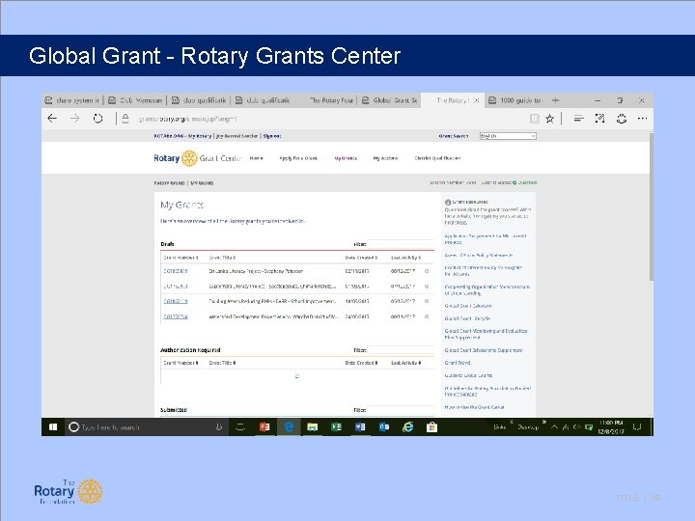This screenshot has width=695, height=521.
Task: Click the browser address bar URL
Action: point(188,119)
